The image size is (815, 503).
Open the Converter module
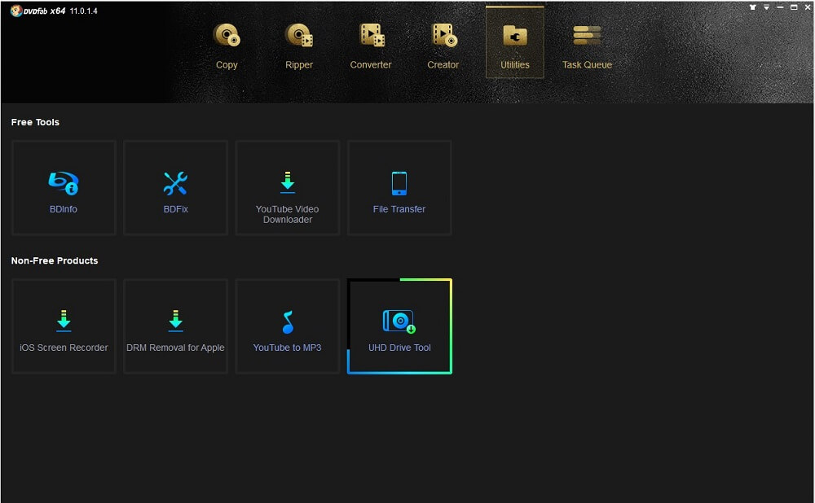[371, 46]
